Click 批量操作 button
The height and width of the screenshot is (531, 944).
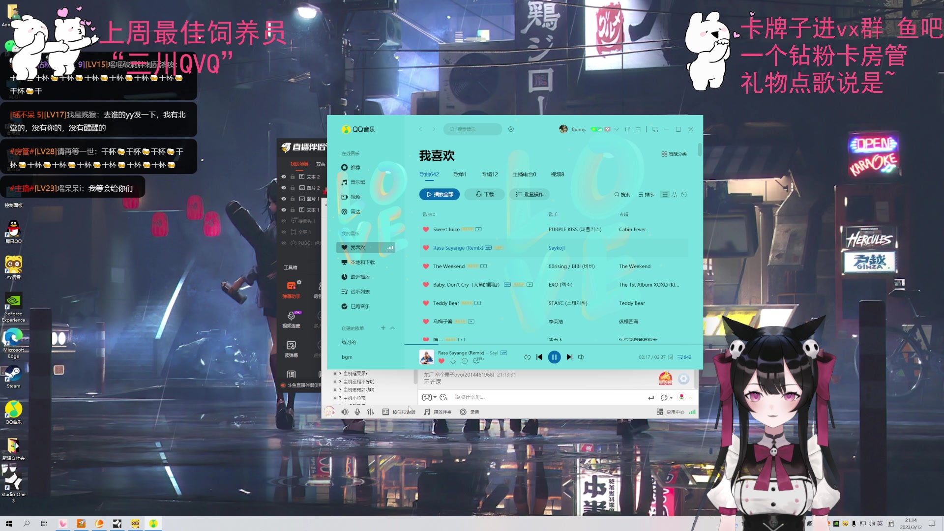pyautogui.click(x=529, y=195)
